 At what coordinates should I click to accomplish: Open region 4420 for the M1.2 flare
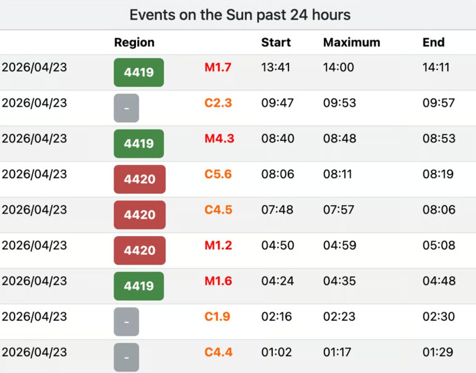[139, 250]
